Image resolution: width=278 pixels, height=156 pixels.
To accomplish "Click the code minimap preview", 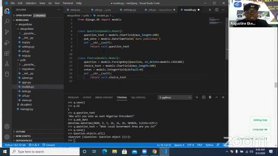I will tap(215, 21).
